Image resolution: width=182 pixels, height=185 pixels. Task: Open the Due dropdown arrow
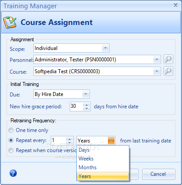[86, 94]
